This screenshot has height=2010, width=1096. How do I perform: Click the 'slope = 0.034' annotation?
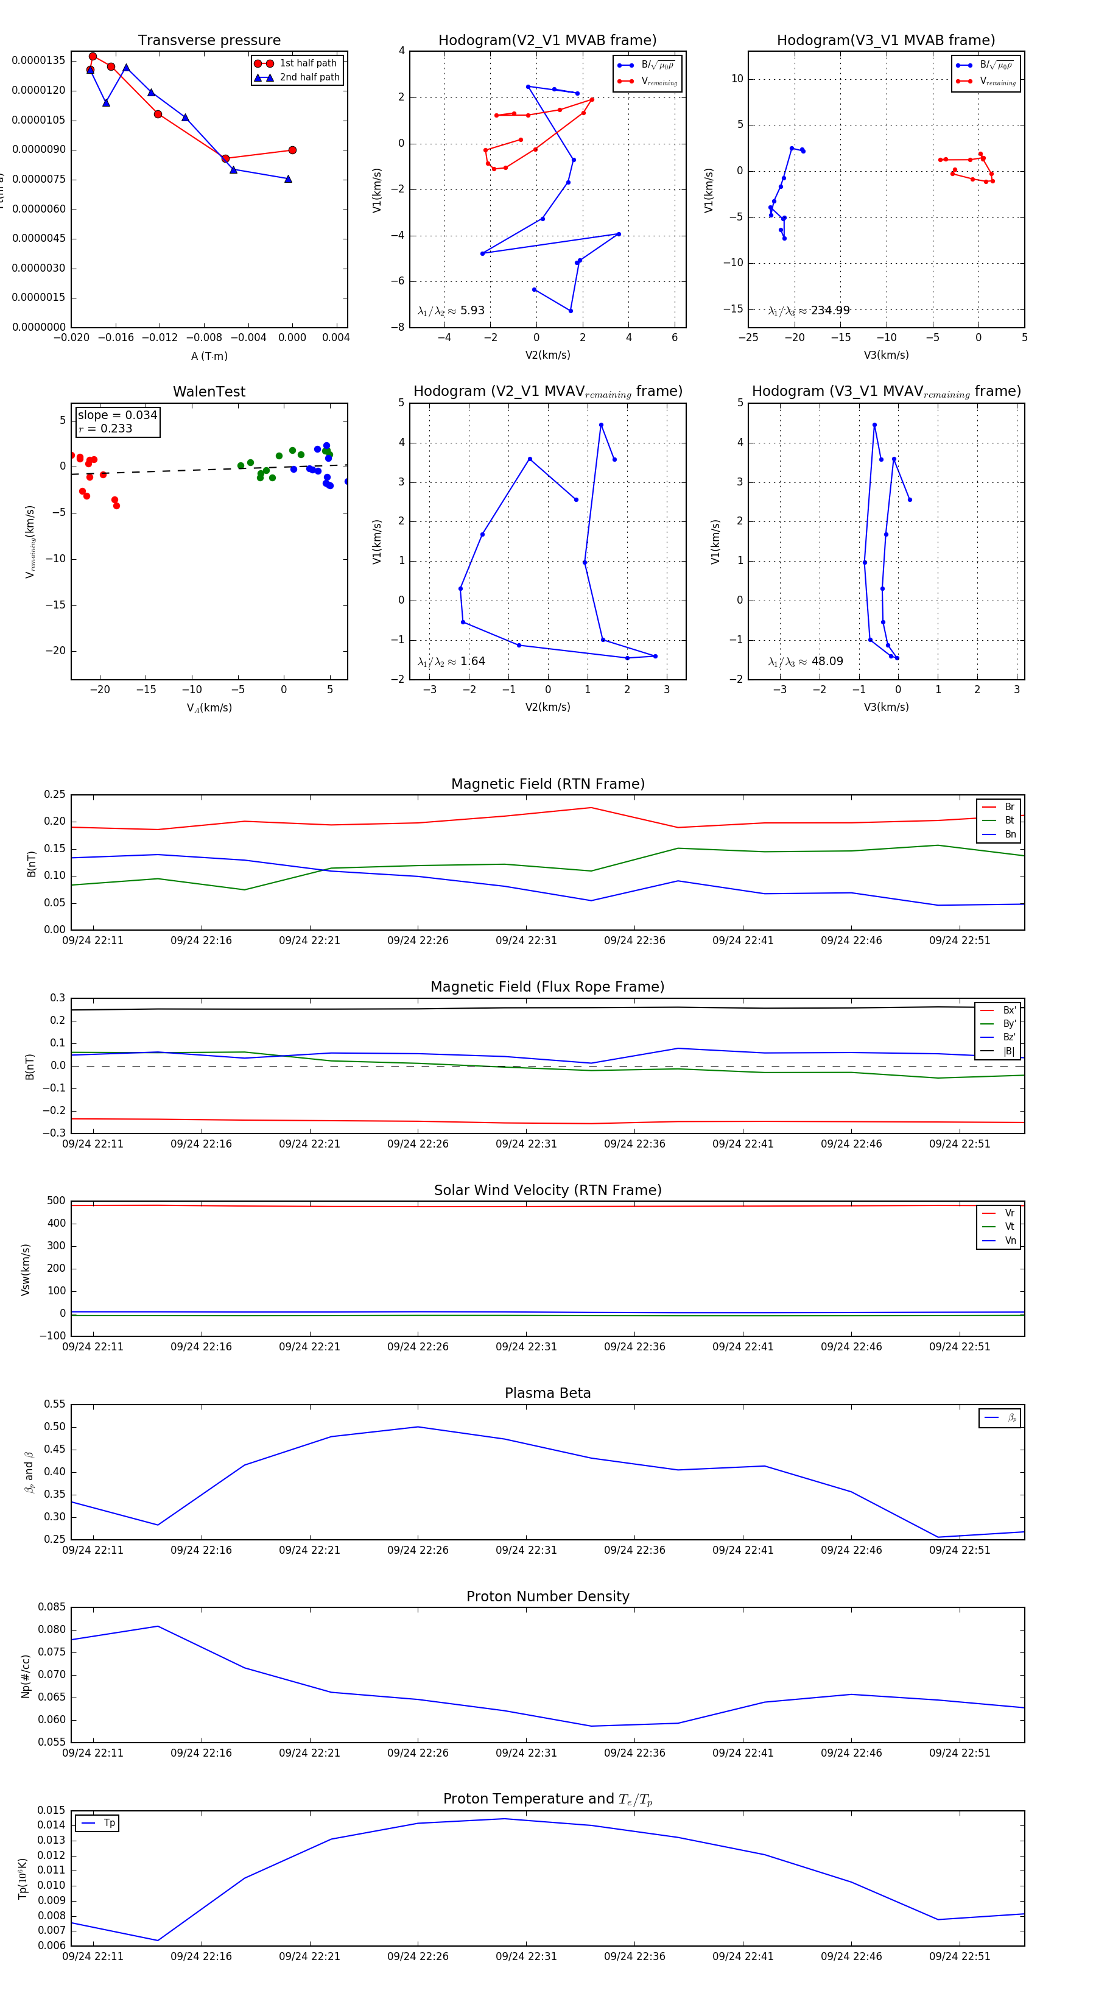(117, 415)
